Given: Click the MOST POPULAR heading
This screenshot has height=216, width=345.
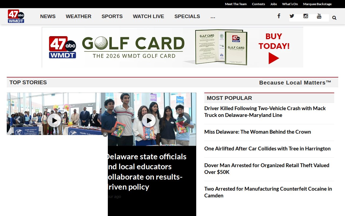Looking at the screenshot, I should click(229, 98).
